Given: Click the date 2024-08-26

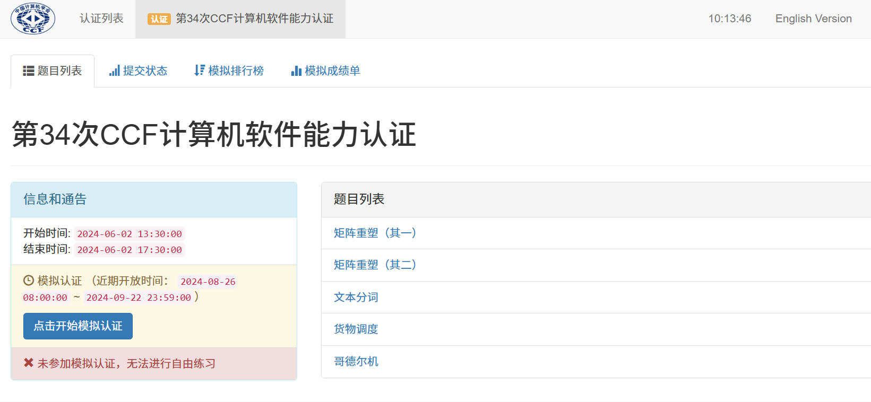Looking at the screenshot, I should [208, 282].
